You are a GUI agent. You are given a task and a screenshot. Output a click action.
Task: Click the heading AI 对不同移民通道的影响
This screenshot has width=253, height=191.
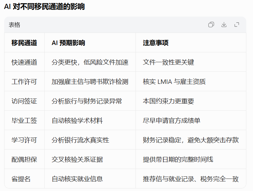(x=44, y=7)
